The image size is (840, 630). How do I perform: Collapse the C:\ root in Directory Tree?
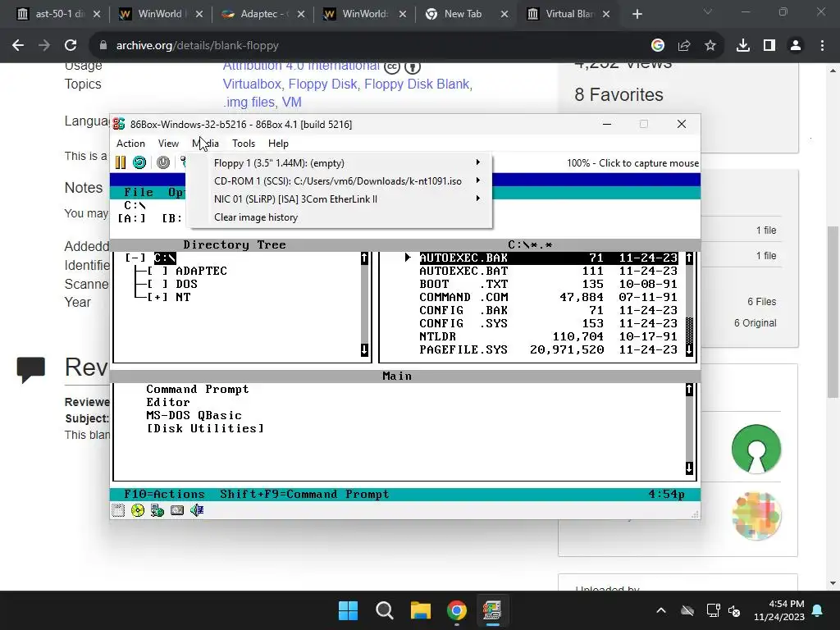click(x=135, y=258)
